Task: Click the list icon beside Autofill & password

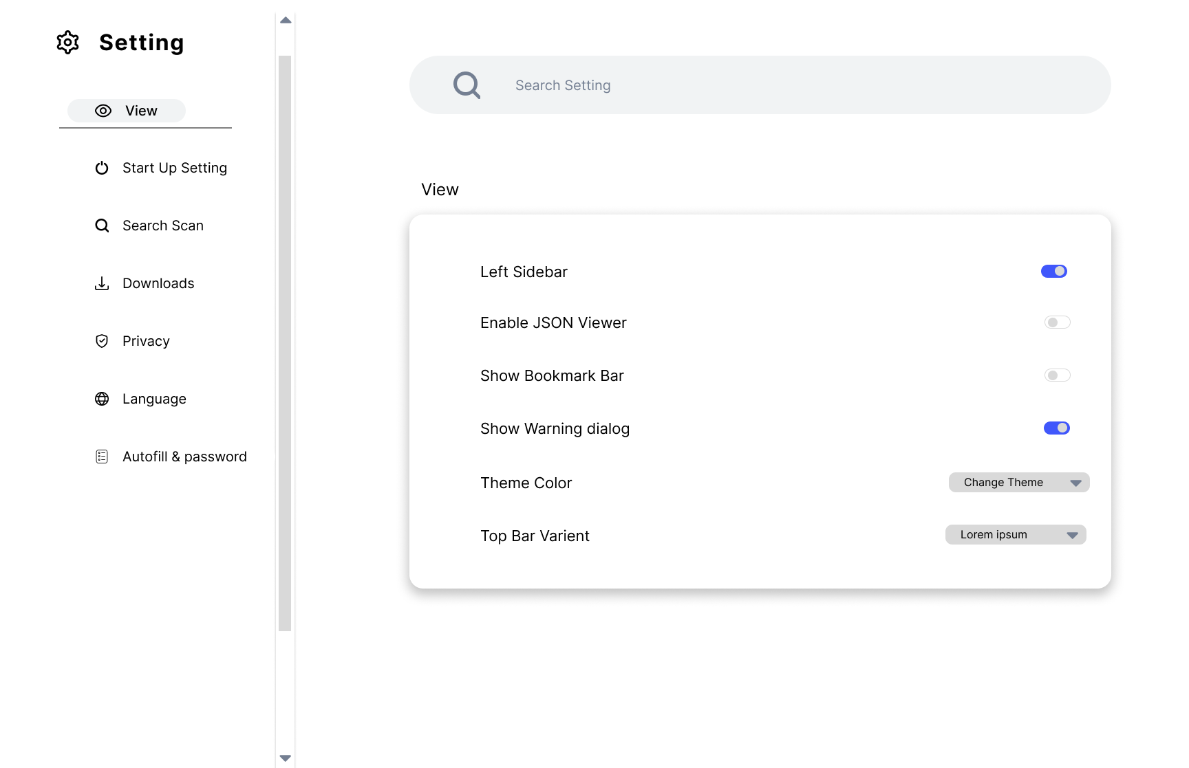Action: [102, 456]
